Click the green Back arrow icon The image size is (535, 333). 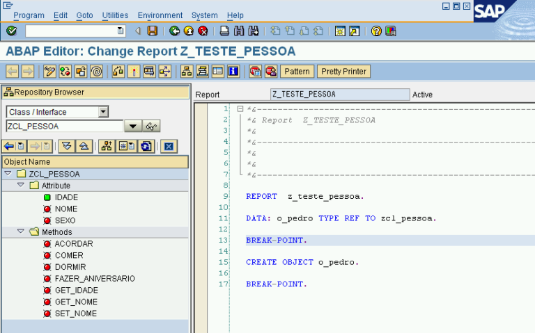pyautogui.click(x=173, y=31)
